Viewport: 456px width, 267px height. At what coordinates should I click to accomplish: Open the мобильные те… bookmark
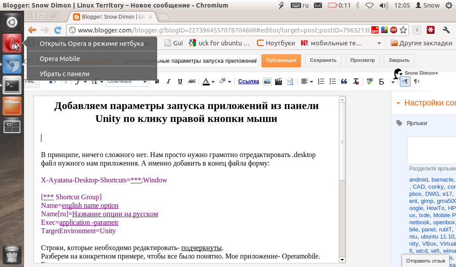click(331, 43)
